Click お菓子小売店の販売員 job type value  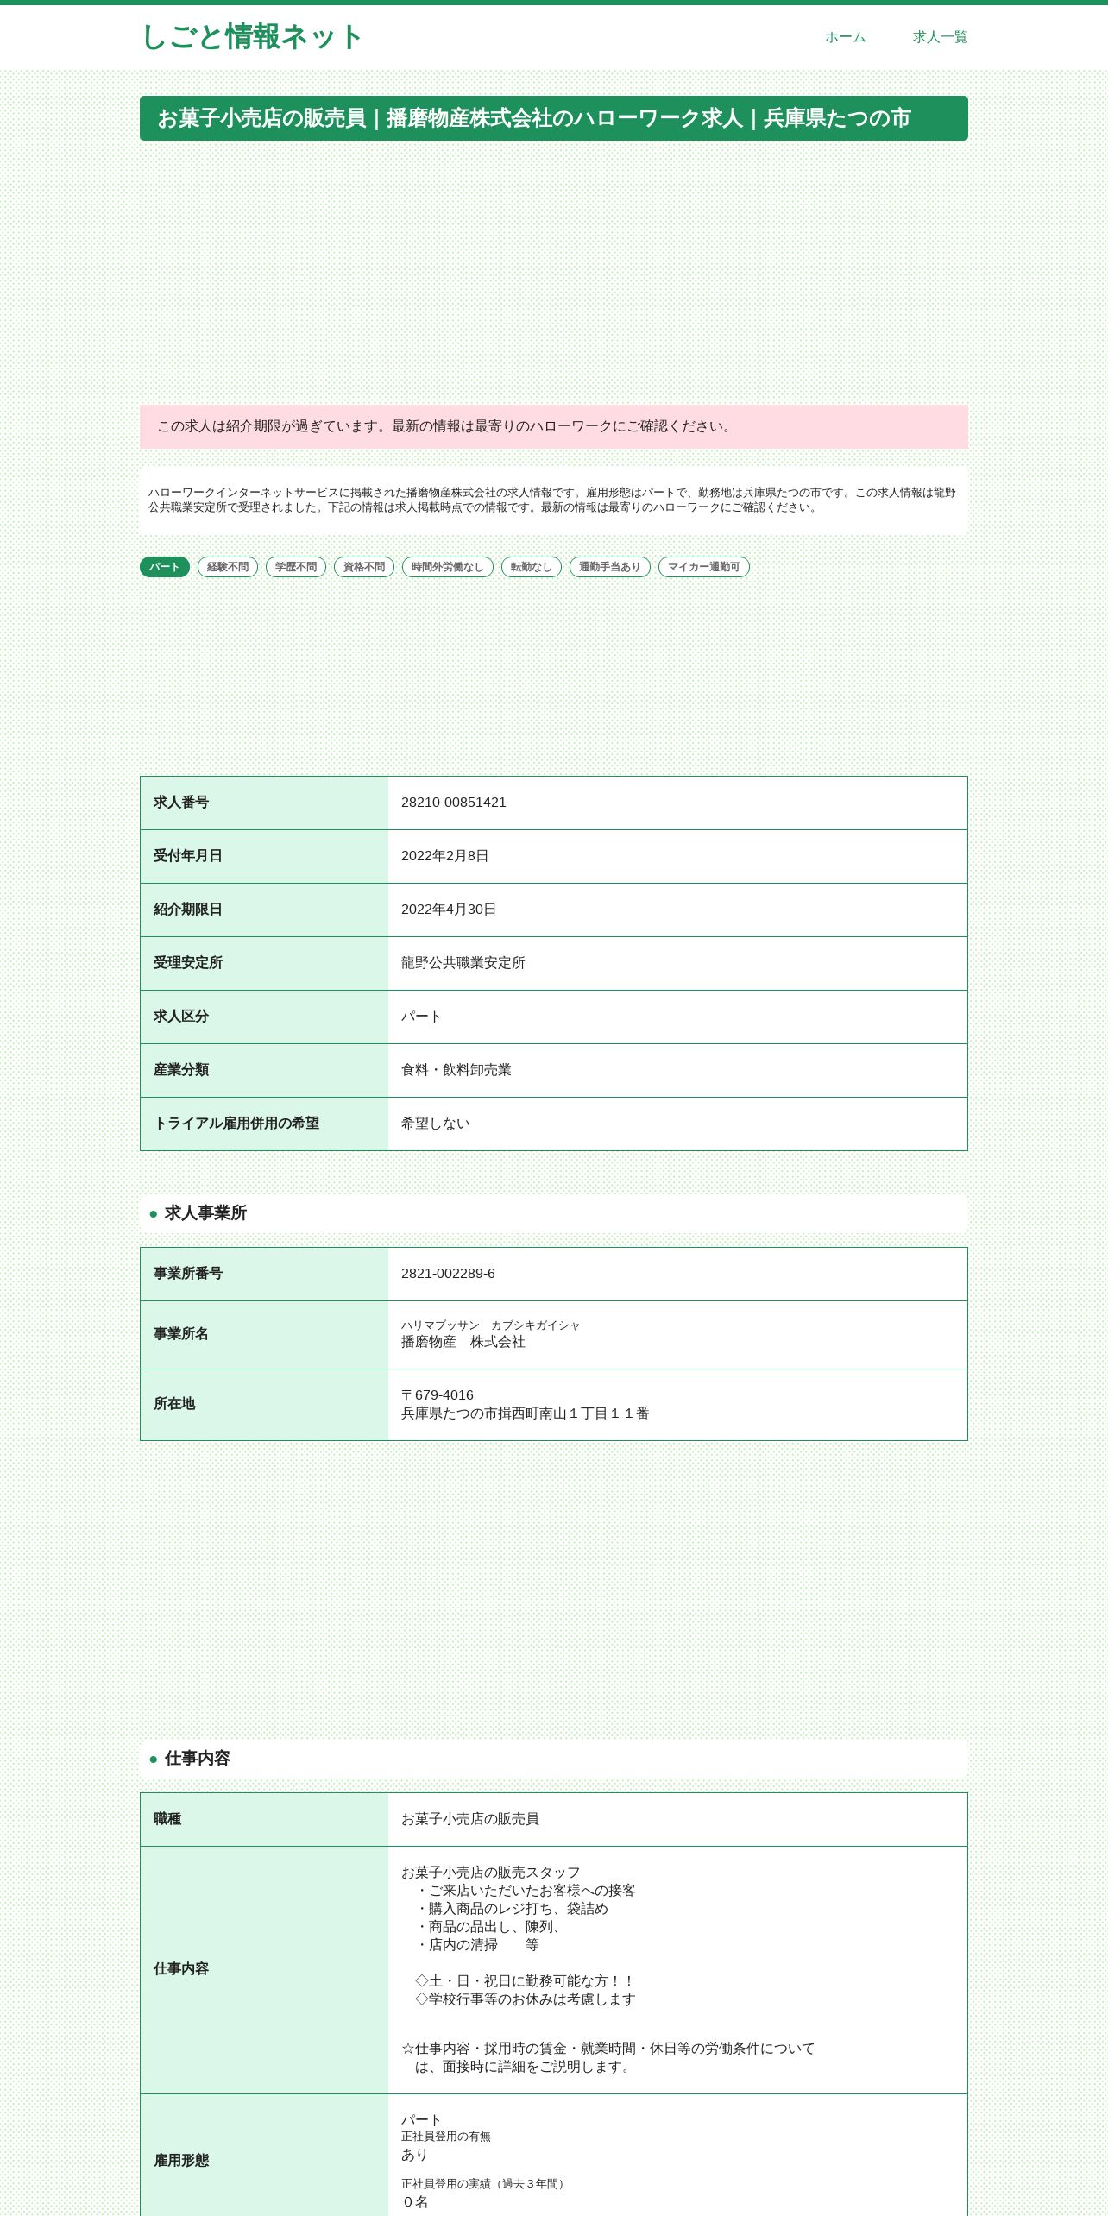[x=470, y=1819]
